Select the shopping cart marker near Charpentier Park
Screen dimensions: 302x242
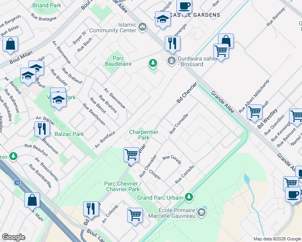(x=132, y=155)
